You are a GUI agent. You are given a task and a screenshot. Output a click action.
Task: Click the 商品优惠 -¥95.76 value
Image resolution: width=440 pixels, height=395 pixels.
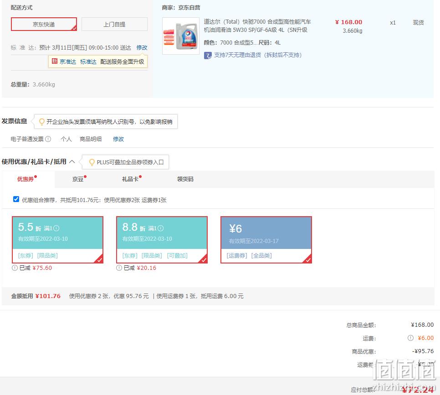click(423, 351)
